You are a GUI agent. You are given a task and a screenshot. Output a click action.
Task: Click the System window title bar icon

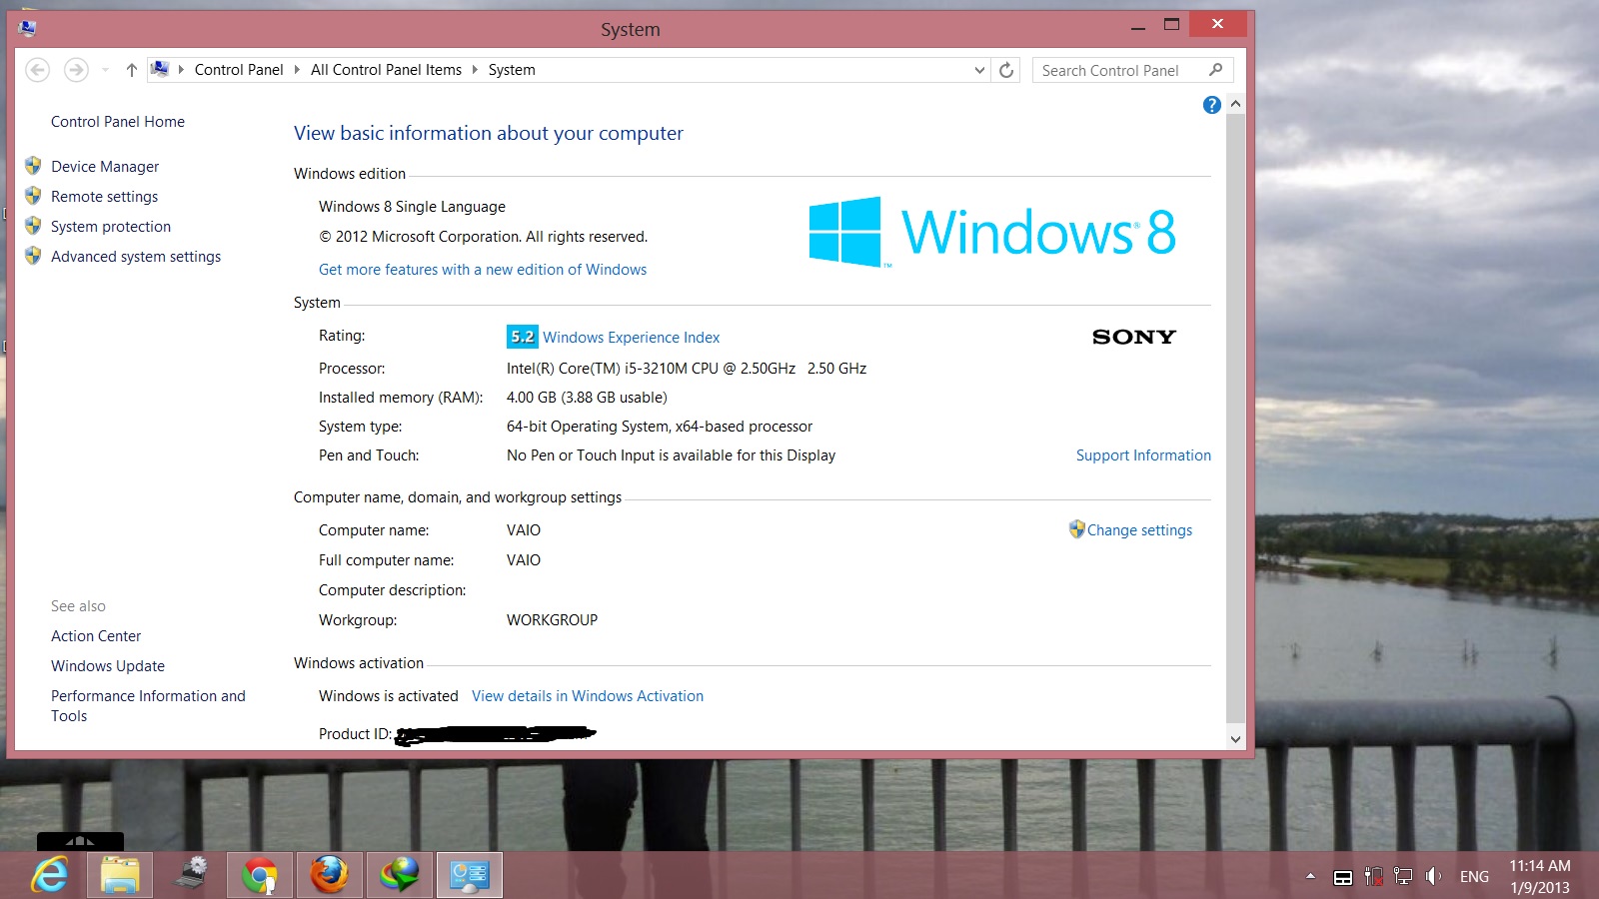[27, 28]
